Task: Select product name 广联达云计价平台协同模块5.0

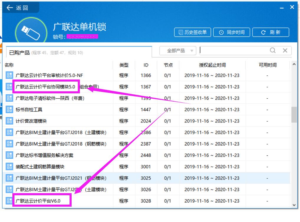Action: (45, 87)
